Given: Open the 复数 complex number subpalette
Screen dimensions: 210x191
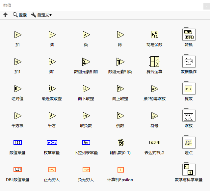Looking at the screenshot, I should 189,88.
